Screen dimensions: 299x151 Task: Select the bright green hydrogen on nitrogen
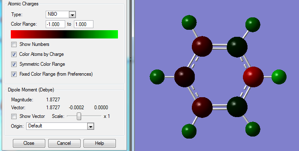pyautogui.click(x=279, y=77)
